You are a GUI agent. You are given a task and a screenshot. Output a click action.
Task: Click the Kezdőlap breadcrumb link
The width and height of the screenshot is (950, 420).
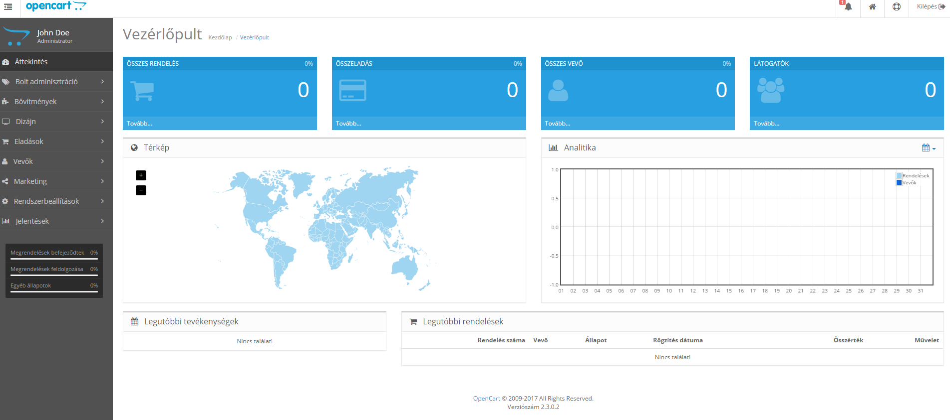pos(220,37)
